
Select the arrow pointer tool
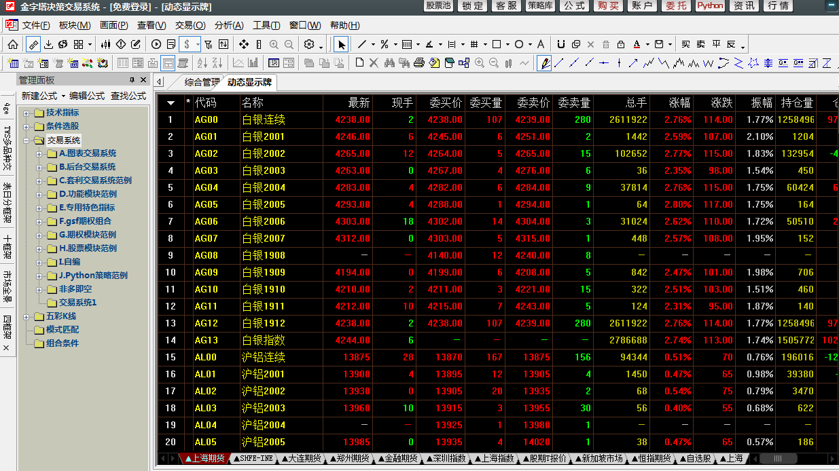click(341, 44)
